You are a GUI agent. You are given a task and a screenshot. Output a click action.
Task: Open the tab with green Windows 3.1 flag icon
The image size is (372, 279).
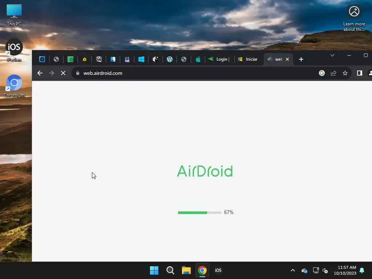click(x=70, y=59)
